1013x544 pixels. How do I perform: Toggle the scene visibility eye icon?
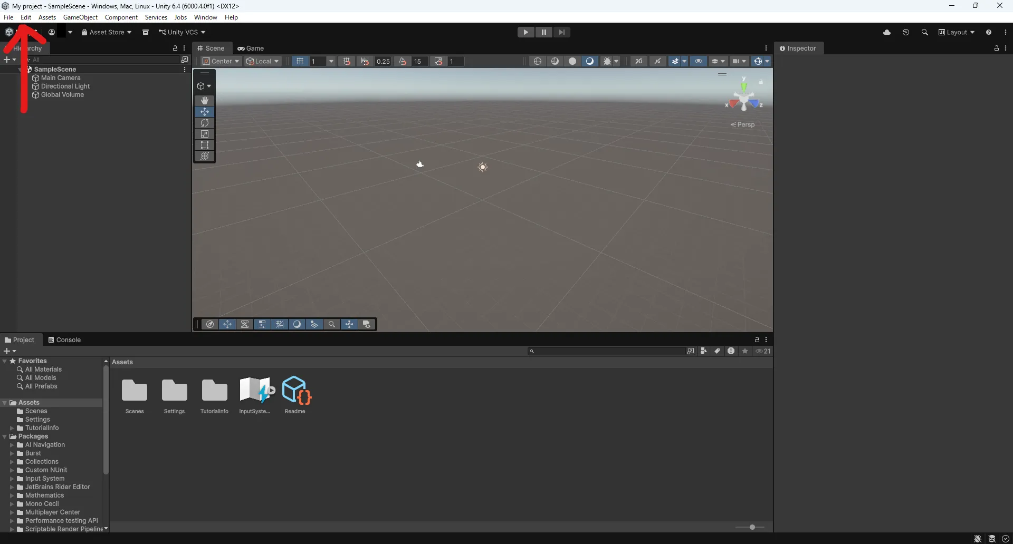[699, 61]
